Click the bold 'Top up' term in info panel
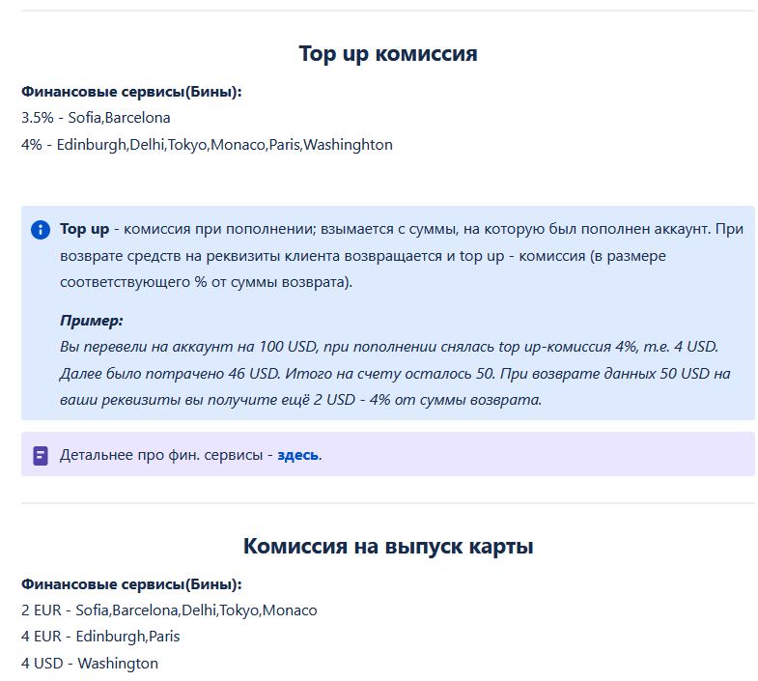 (85, 229)
